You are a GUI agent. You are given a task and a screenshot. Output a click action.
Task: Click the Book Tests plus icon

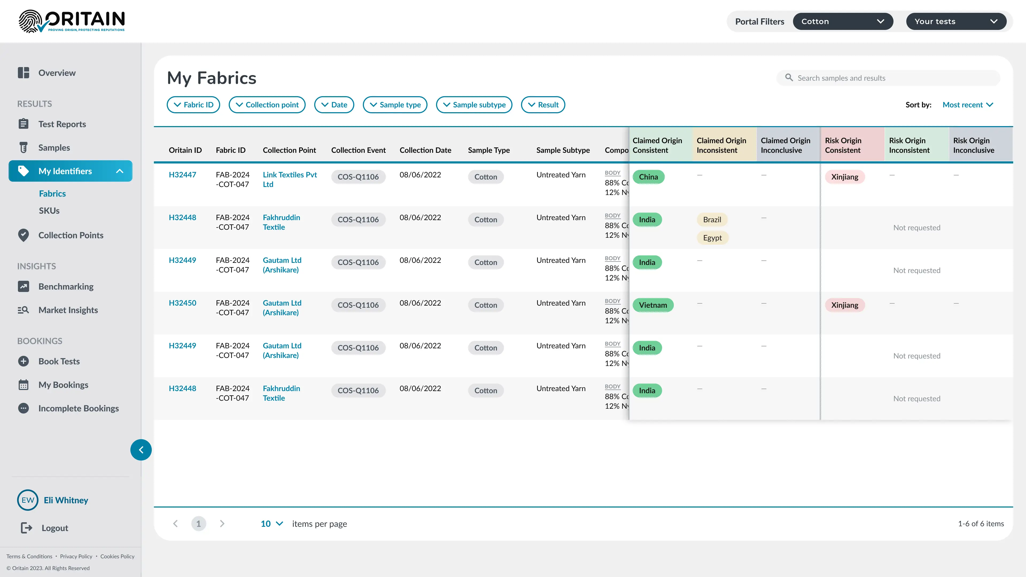coord(24,361)
